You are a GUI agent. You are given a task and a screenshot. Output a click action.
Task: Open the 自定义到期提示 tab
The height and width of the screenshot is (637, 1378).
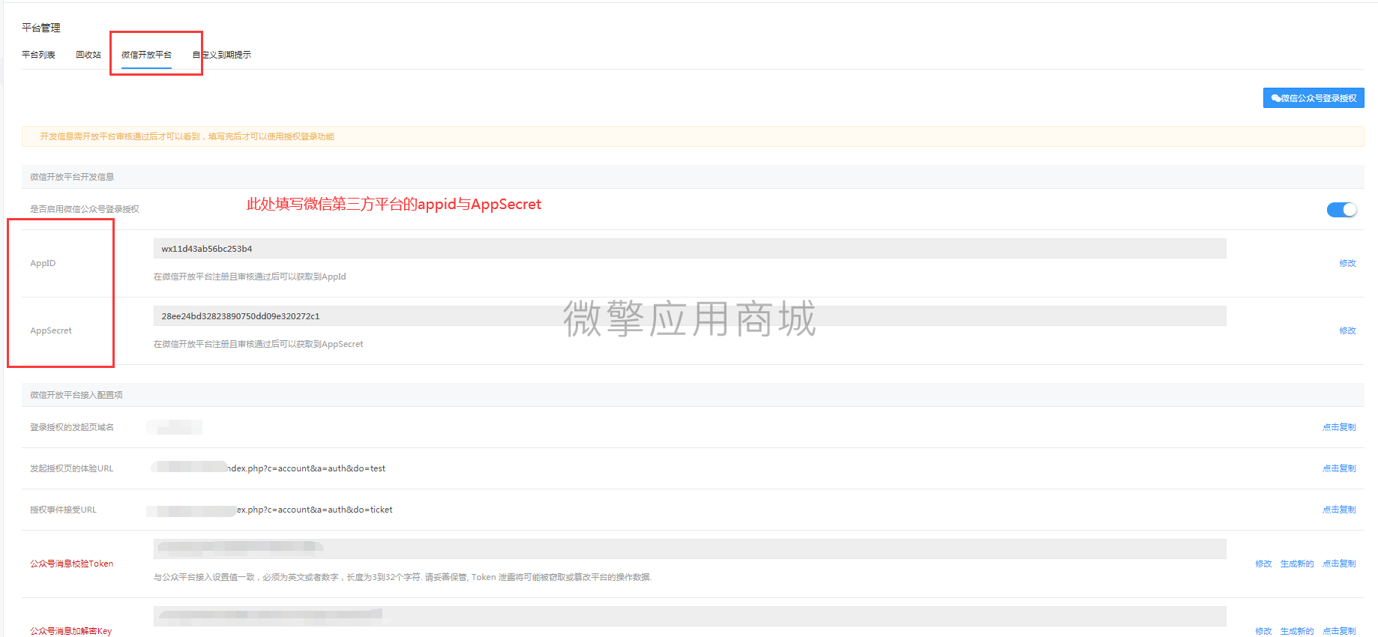tap(222, 55)
